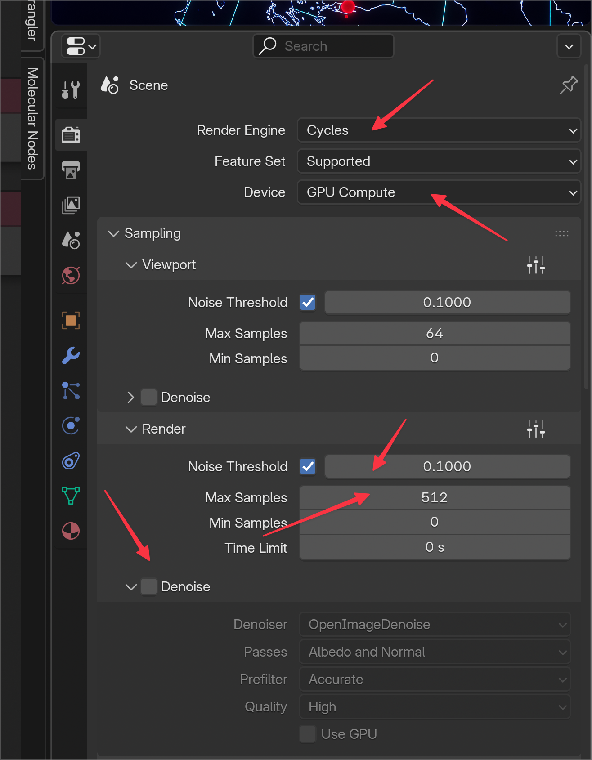This screenshot has height=760, width=592.
Task: Toggle the pin icon beside Scene
Action: pyautogui.click(x=569, y=85)
